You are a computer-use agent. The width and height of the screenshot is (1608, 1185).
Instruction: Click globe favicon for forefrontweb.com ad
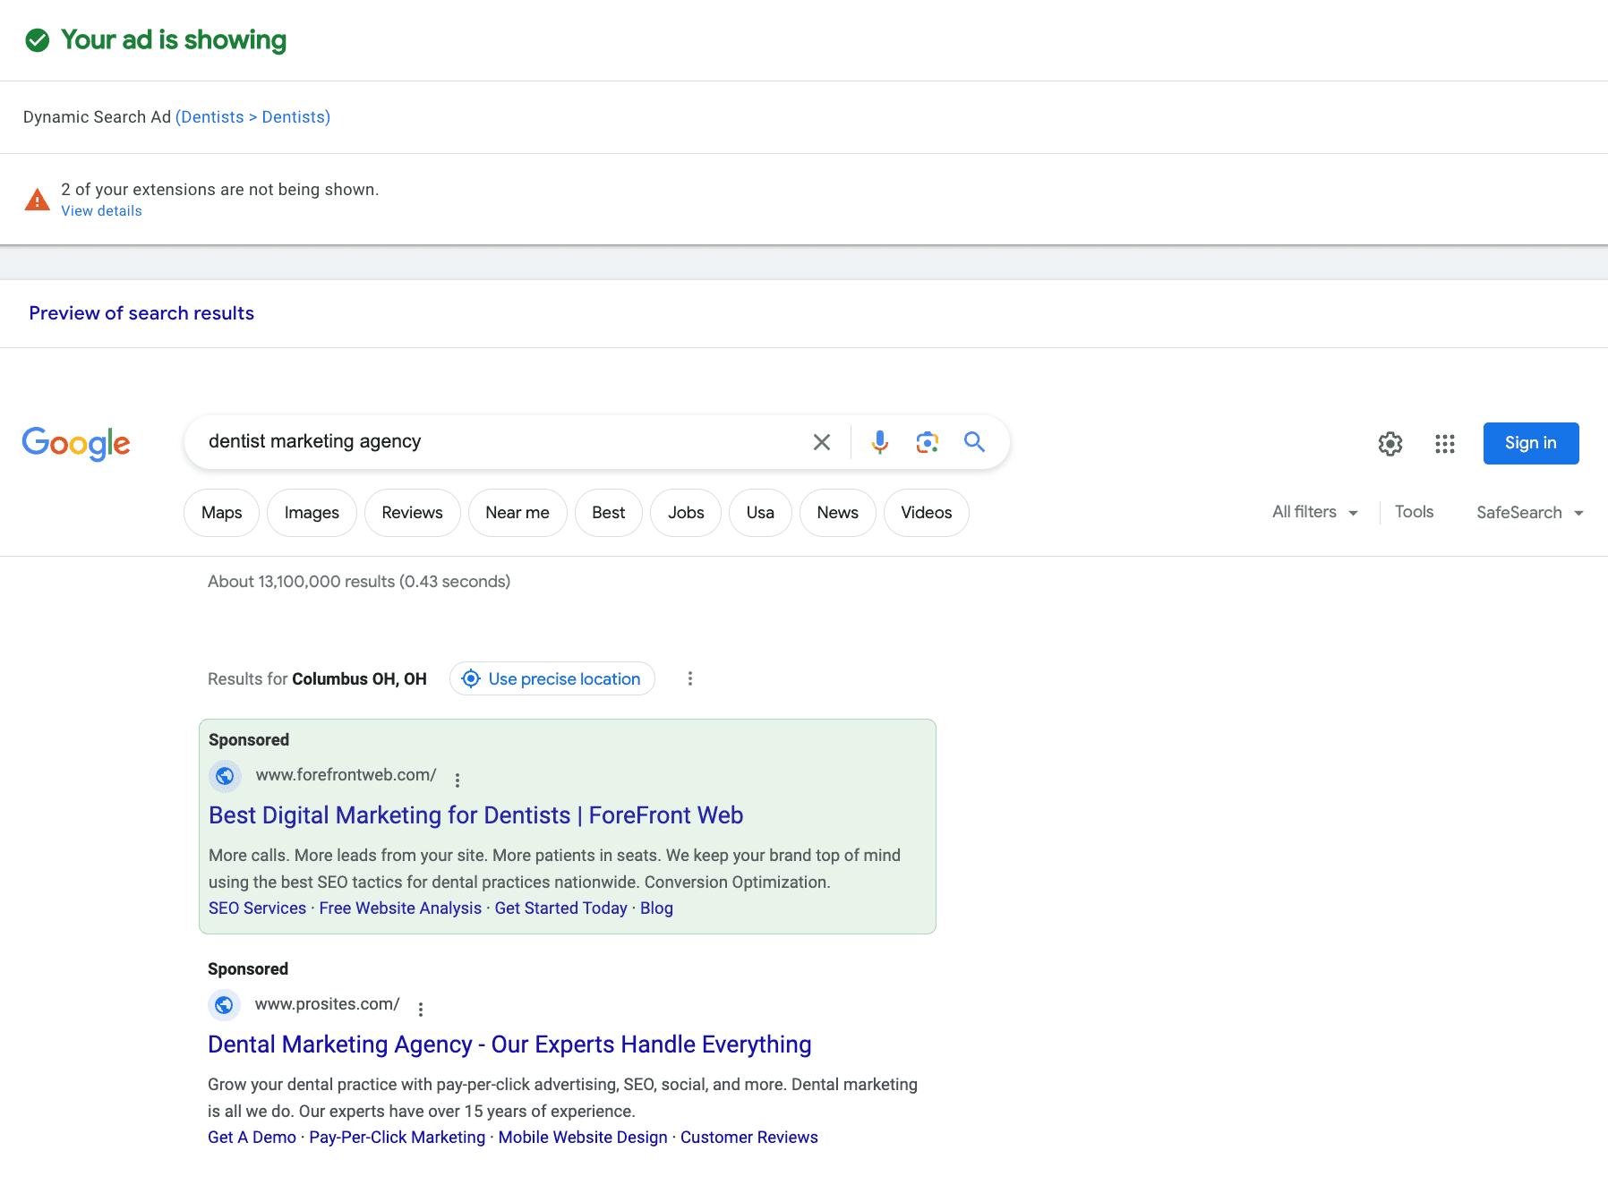pyautogui.click(x=225, y=776)
